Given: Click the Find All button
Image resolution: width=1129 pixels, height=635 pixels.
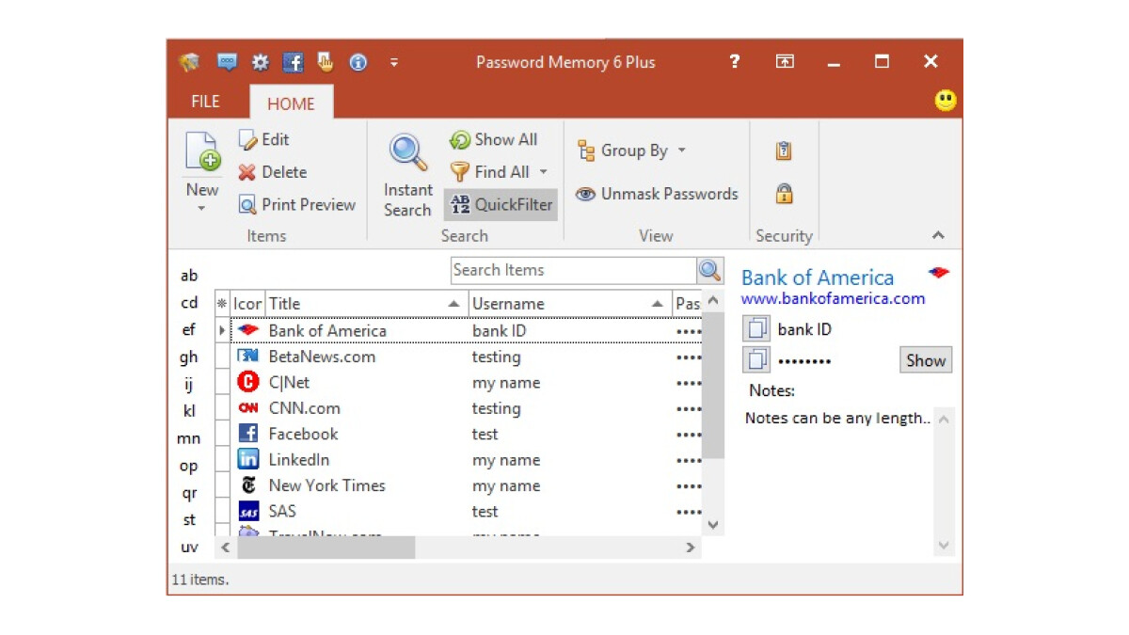Looking at the screenshot, I should 490,172.
